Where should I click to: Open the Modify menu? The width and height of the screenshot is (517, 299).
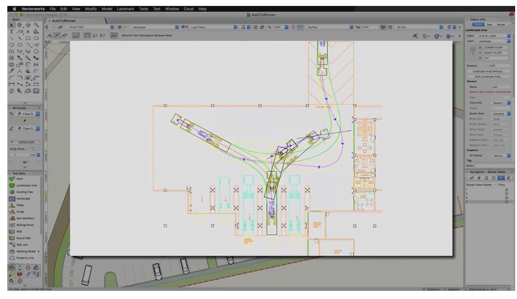pyautogui.click(x=91, y=9)
